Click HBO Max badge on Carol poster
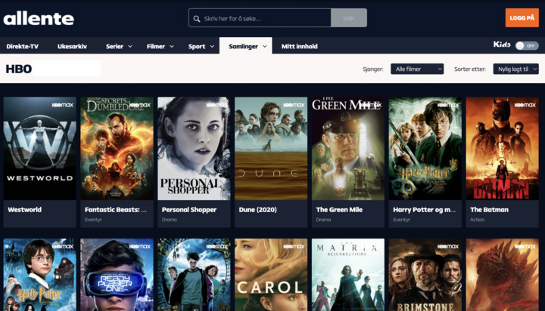Screen dimensions: 545x311 (x=294, y=247)
